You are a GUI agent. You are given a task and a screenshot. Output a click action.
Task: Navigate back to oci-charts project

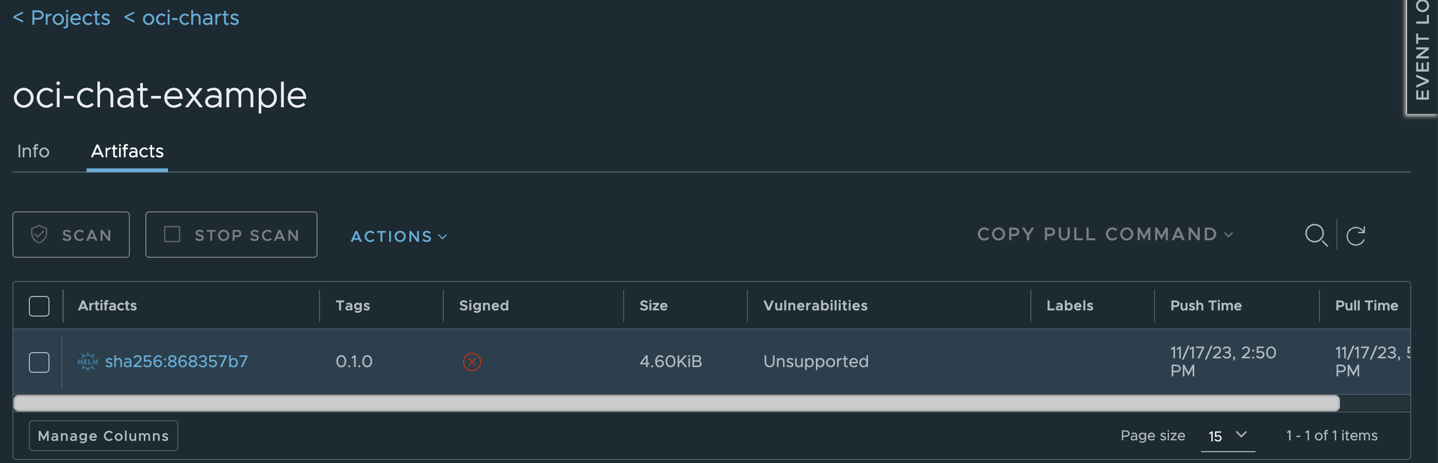coord(182,18)
